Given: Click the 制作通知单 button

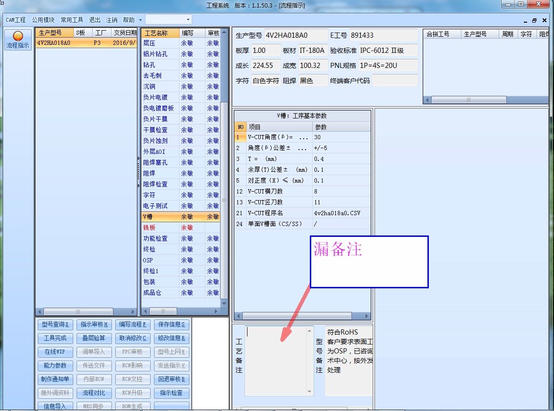Looking at the screenshot, I should click(55, 379).
